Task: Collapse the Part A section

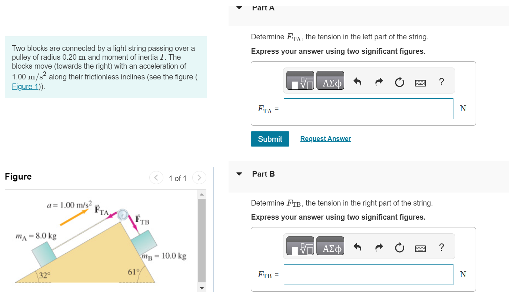Action: pos(239,7)
